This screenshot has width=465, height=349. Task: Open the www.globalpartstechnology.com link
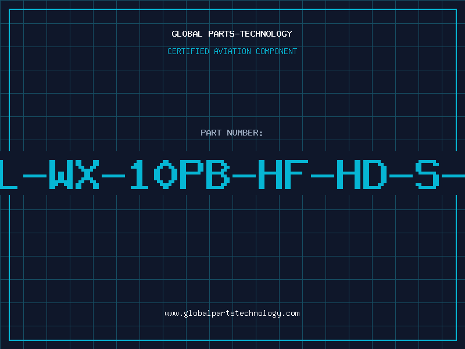point(232,314)
